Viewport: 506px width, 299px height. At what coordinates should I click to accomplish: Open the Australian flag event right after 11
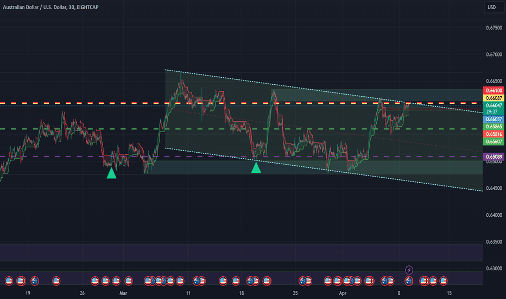pyautogui.click(x=197, y=281)
